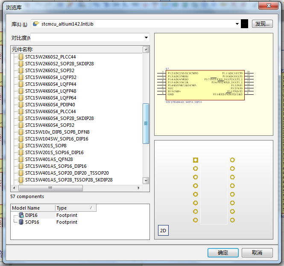Click the STC15W2K60S2_PLCC44 component icon
Screen dimensions: 284x266
pyautogui.click(x=21, y=57)
